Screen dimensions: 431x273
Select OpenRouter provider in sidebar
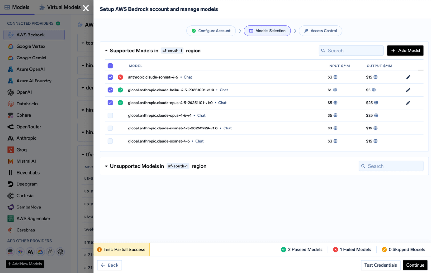coord(34,127)
